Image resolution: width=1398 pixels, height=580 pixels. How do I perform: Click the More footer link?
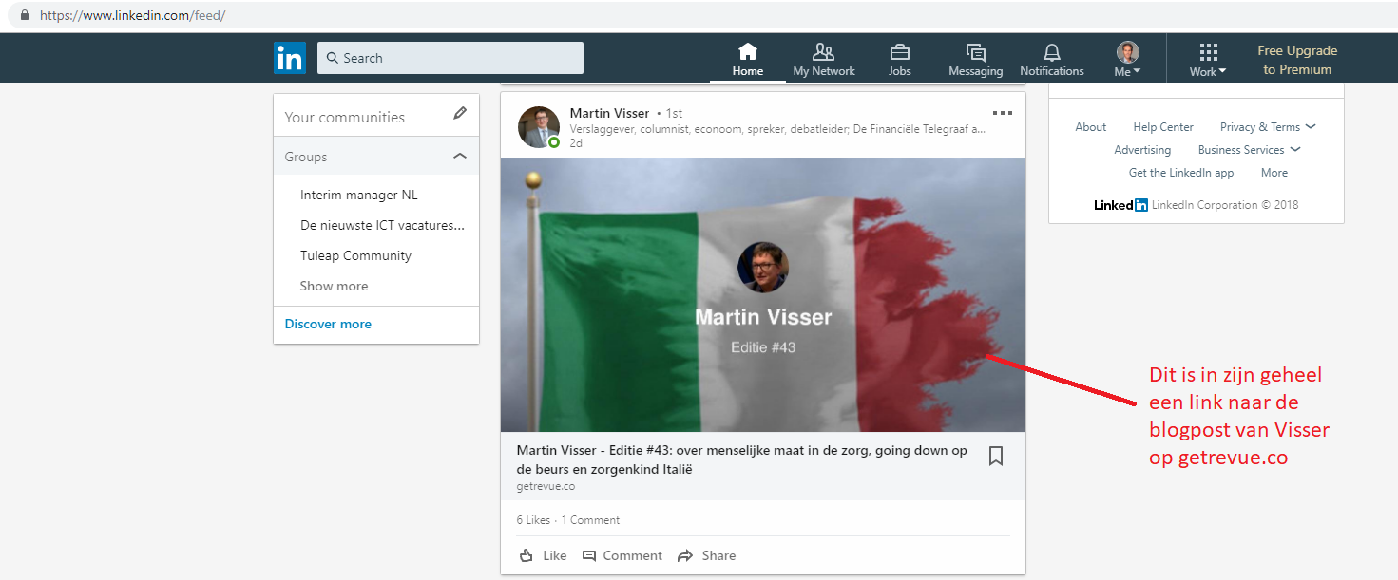(x=1274, y=173)
